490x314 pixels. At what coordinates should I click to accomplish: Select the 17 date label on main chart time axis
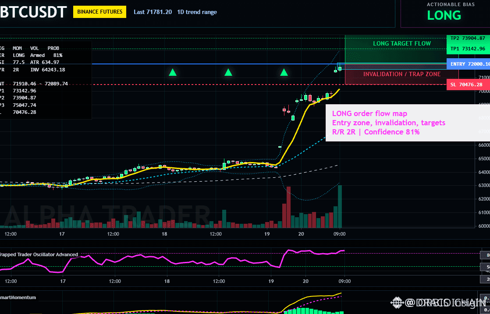click(62, 233)
